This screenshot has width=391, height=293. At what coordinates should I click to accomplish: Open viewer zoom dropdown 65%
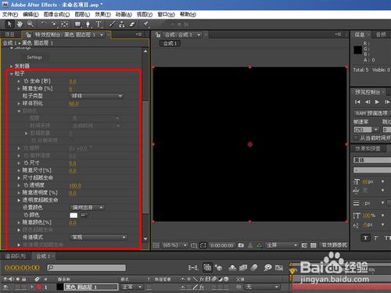pyautogui.click(x=174, y=245)
